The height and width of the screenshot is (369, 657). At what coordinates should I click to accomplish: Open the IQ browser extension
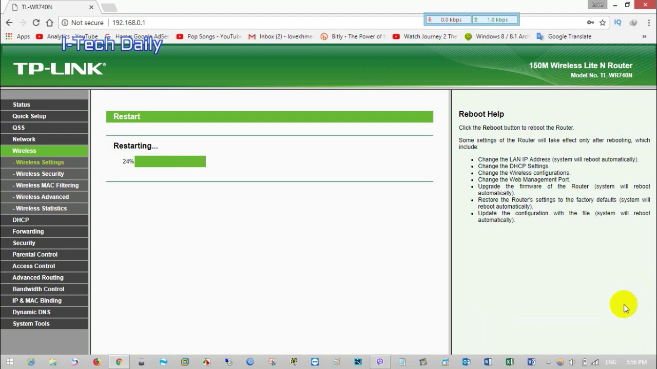tap(618, 23)
